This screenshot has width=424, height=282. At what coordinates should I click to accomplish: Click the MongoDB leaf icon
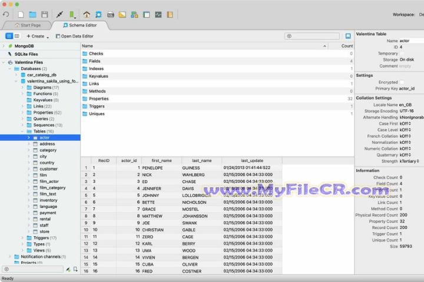click(x=10, y=46)
